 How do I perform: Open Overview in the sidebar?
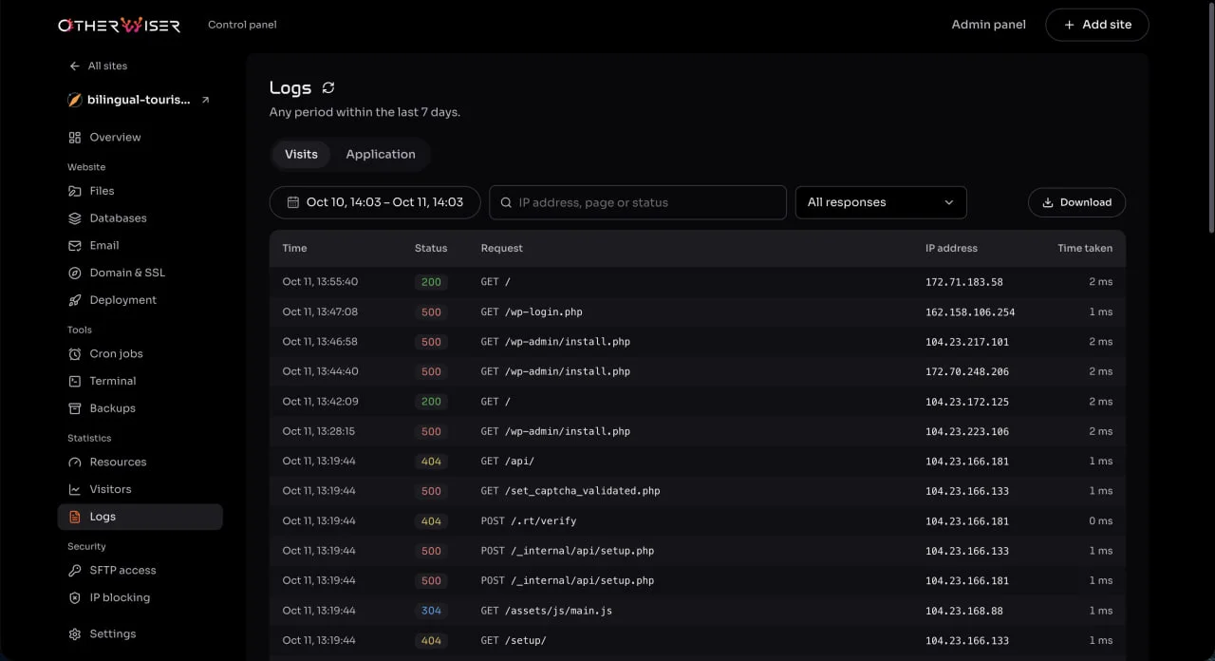(140, 138)
